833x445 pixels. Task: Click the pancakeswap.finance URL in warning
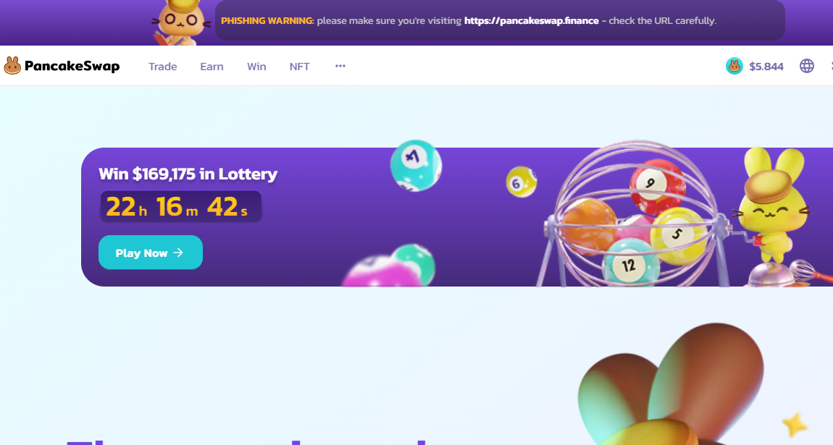click(531, 21)
